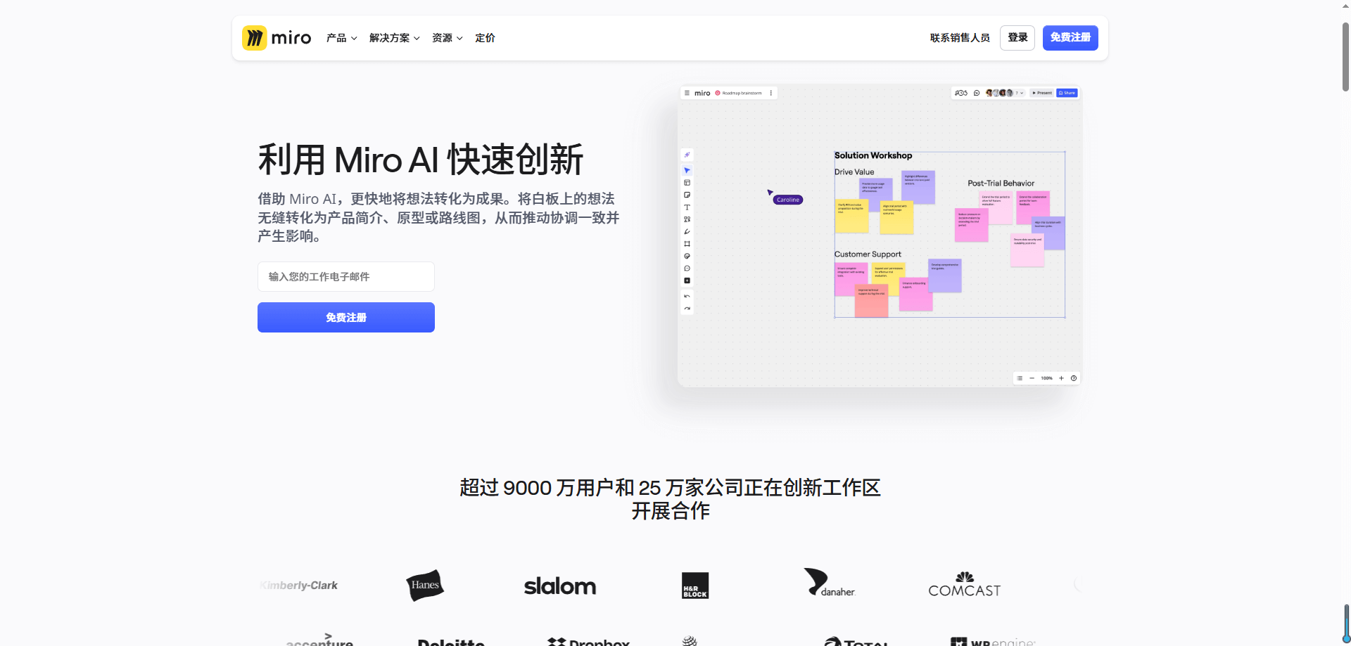Click the 利用 Miro AI 快速创新 headline
Screen dimensions: 1351x646
coord(421,160)
